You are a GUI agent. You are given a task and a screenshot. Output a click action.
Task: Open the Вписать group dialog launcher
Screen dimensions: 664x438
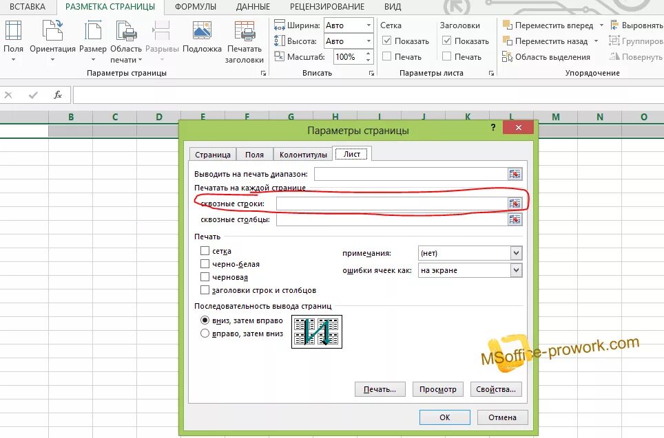point(371,73)
